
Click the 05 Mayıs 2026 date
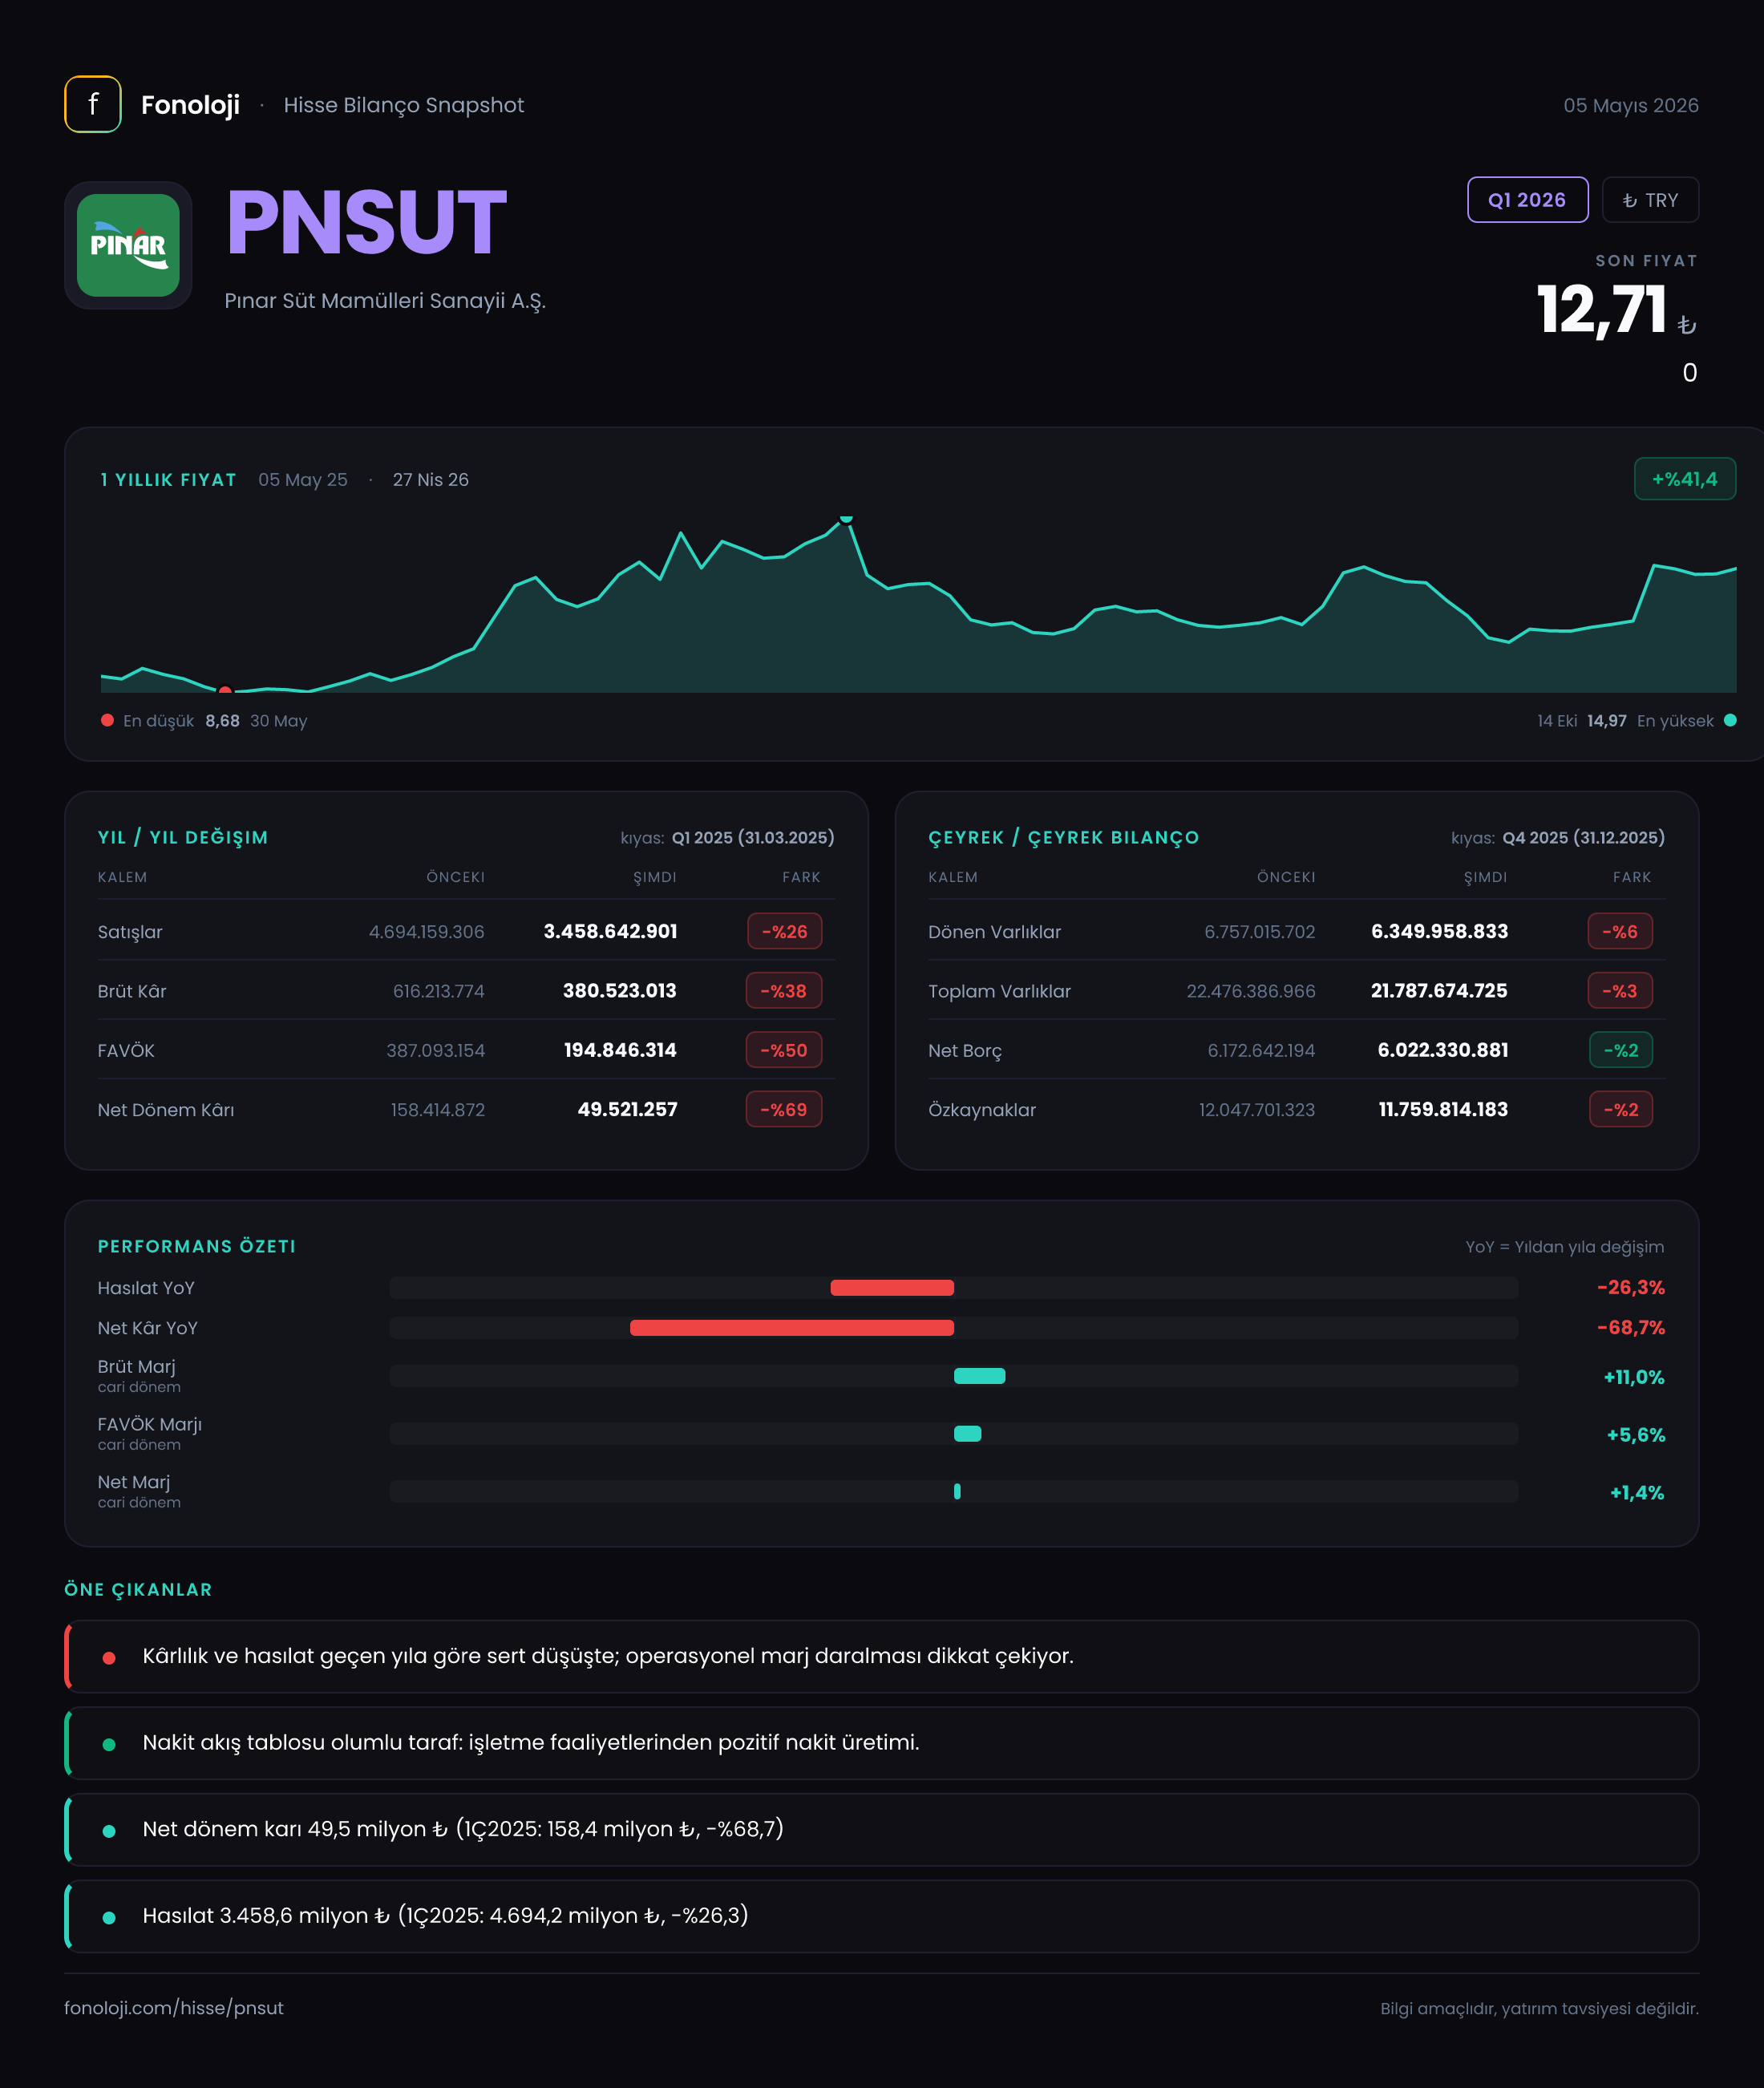1631,105
